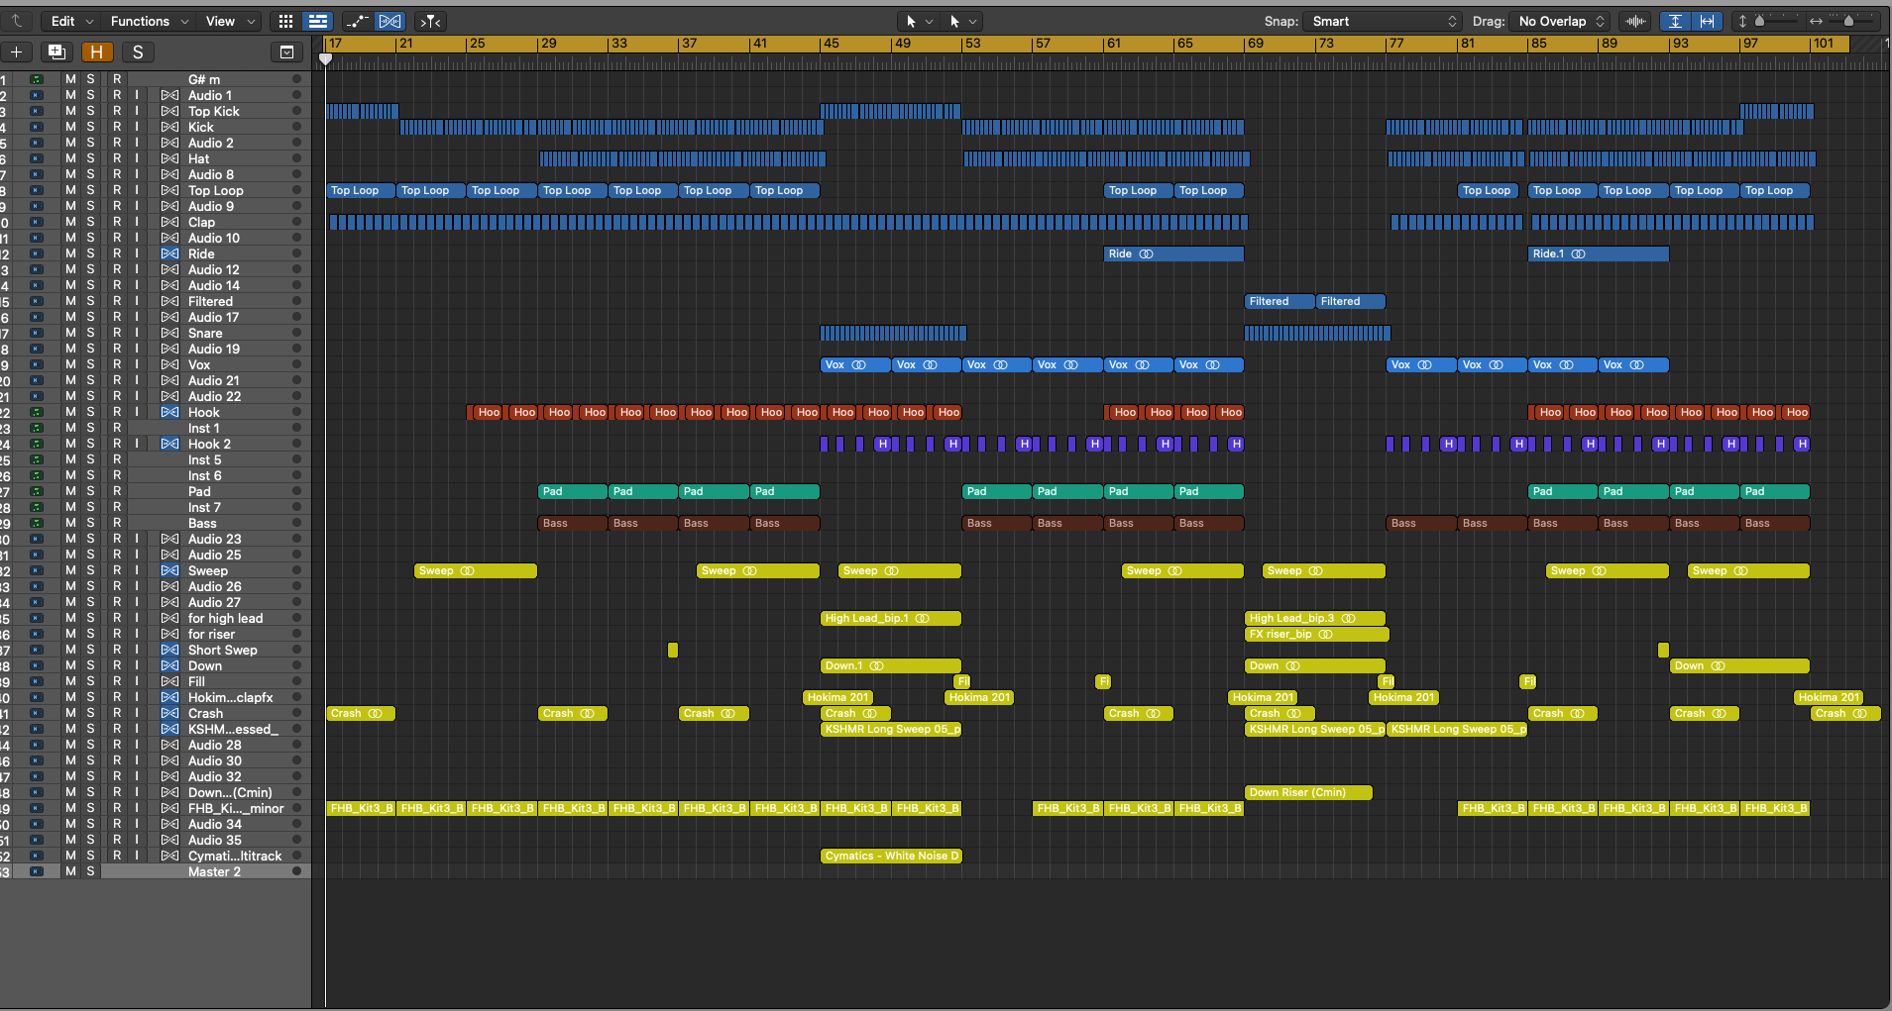
Task: Select the FX riser_bip region
Action: point(1316,634)
